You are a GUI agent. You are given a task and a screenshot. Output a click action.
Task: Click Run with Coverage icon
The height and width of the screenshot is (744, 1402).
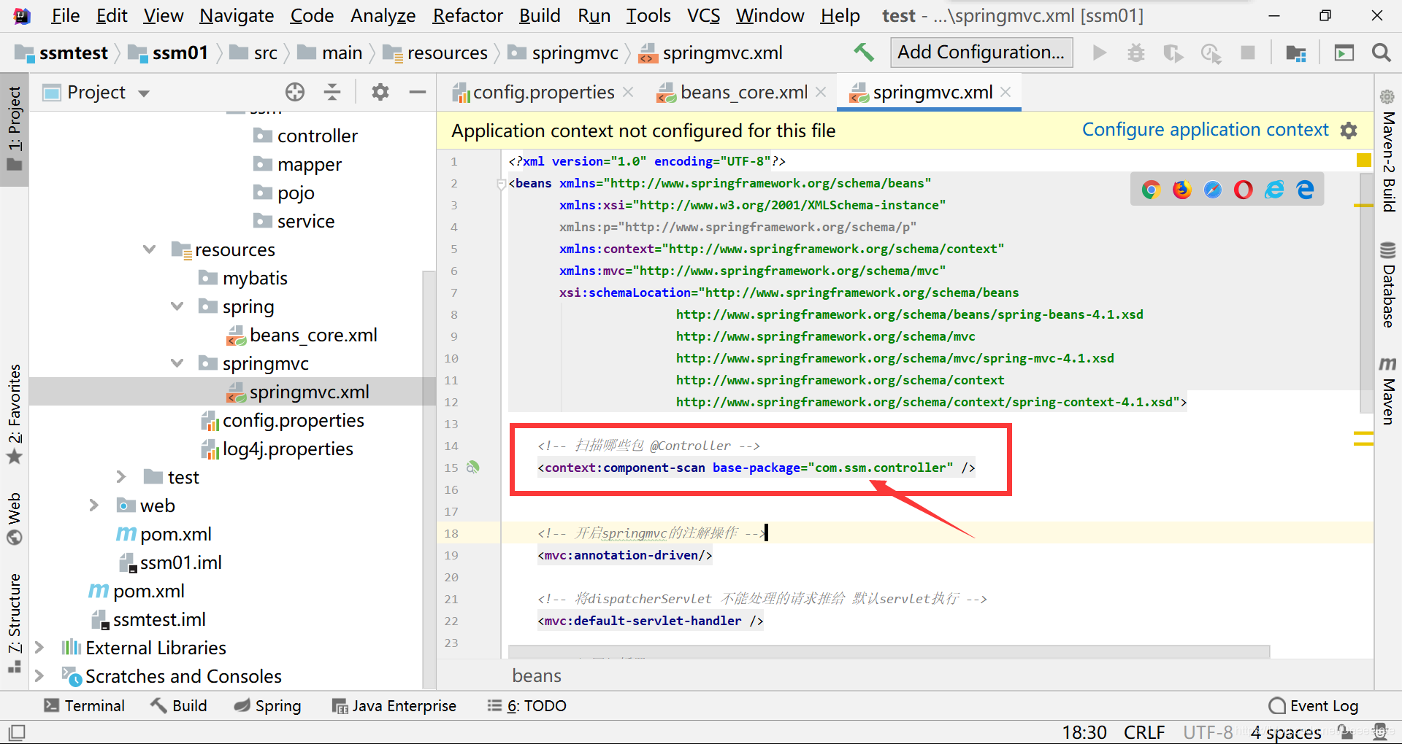[1173, 53]
